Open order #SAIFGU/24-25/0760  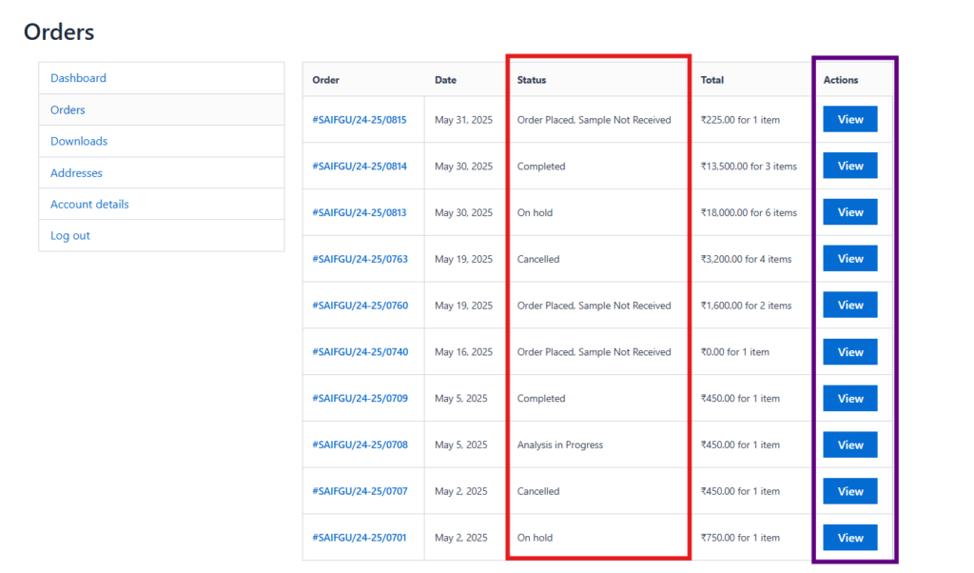pos(360,306)
